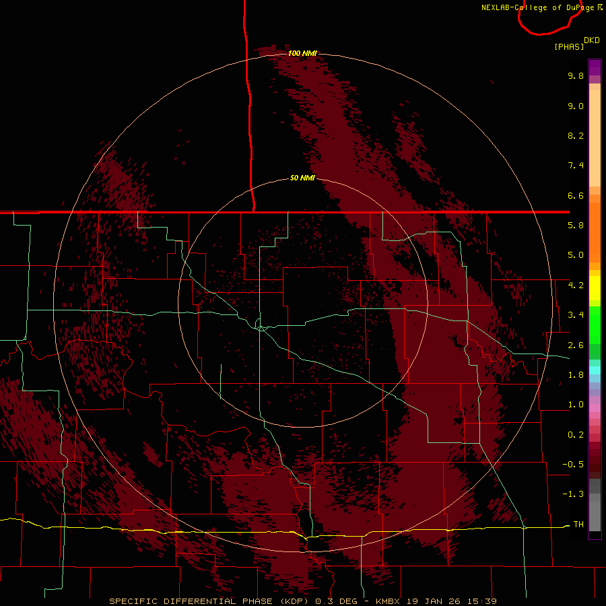Screen dimensions: 606x606
Task: Click the -1.3 scale value
Action: [573, 494]
